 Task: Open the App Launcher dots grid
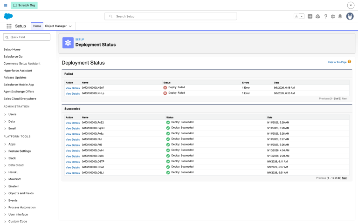(9, 26)
